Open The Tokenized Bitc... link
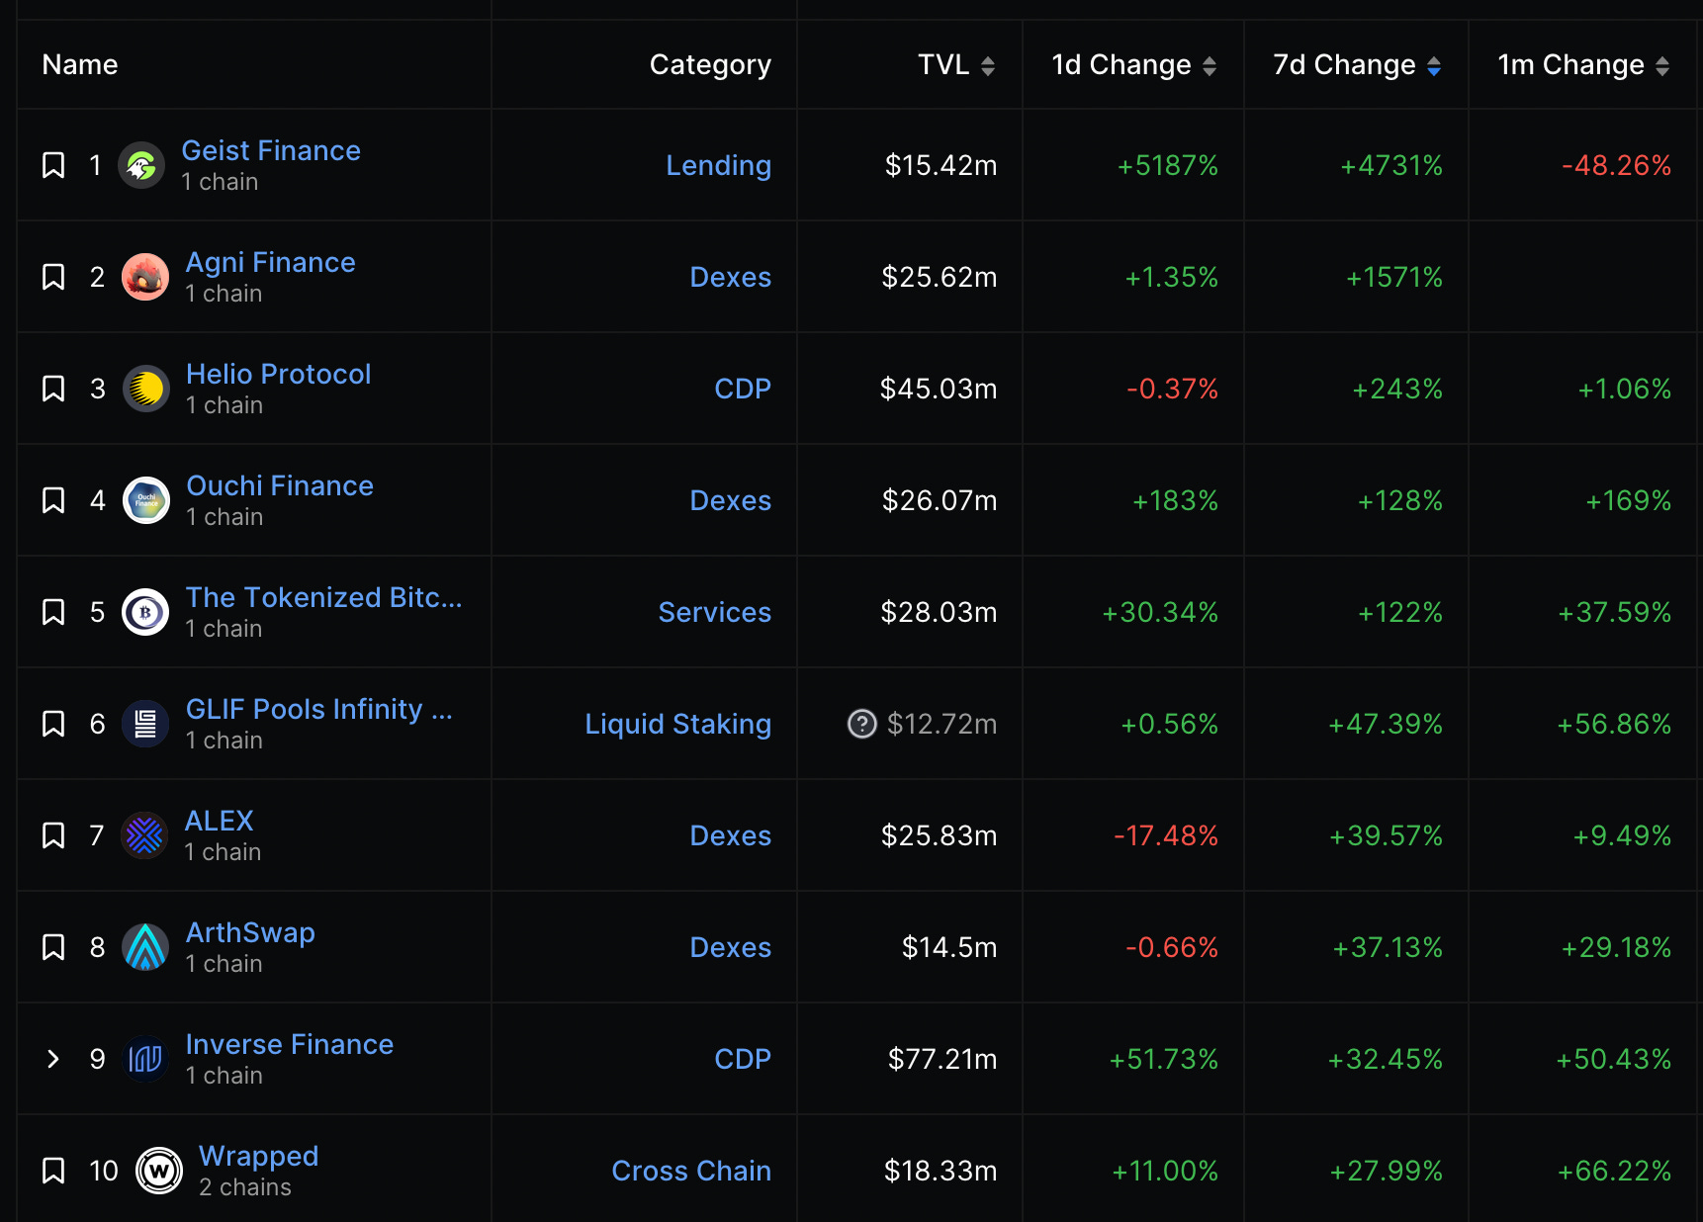 [x=323, y=597]
